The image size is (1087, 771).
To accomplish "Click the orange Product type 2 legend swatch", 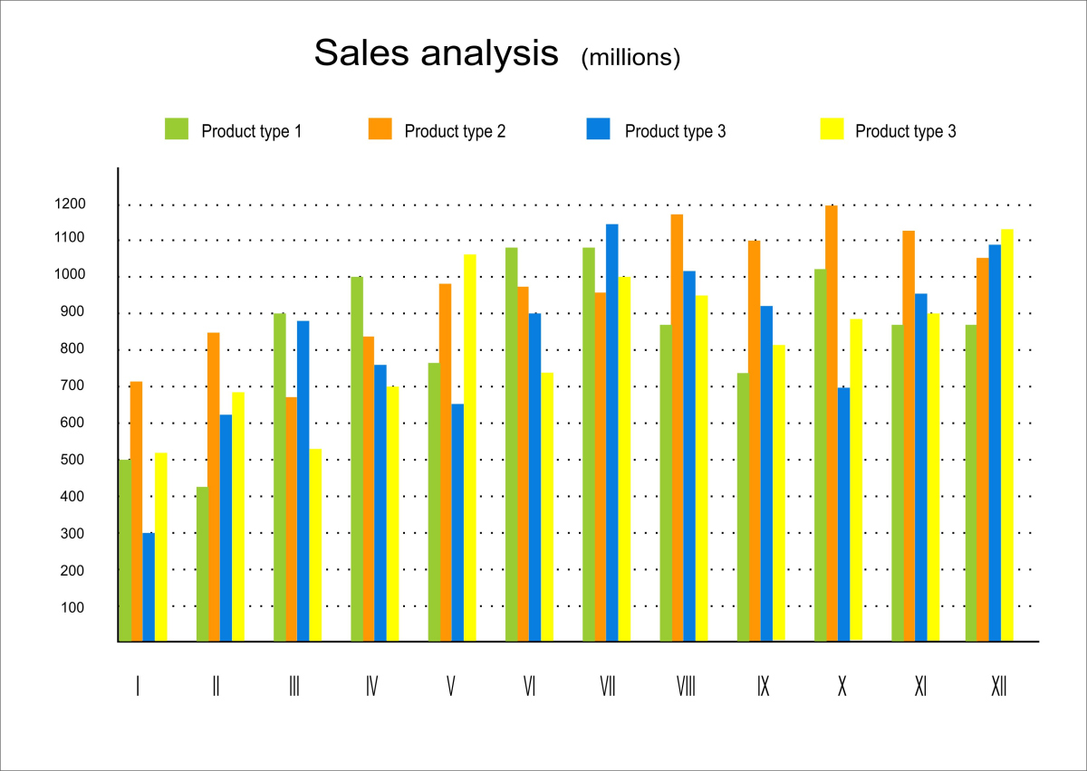I will [380, 128].
